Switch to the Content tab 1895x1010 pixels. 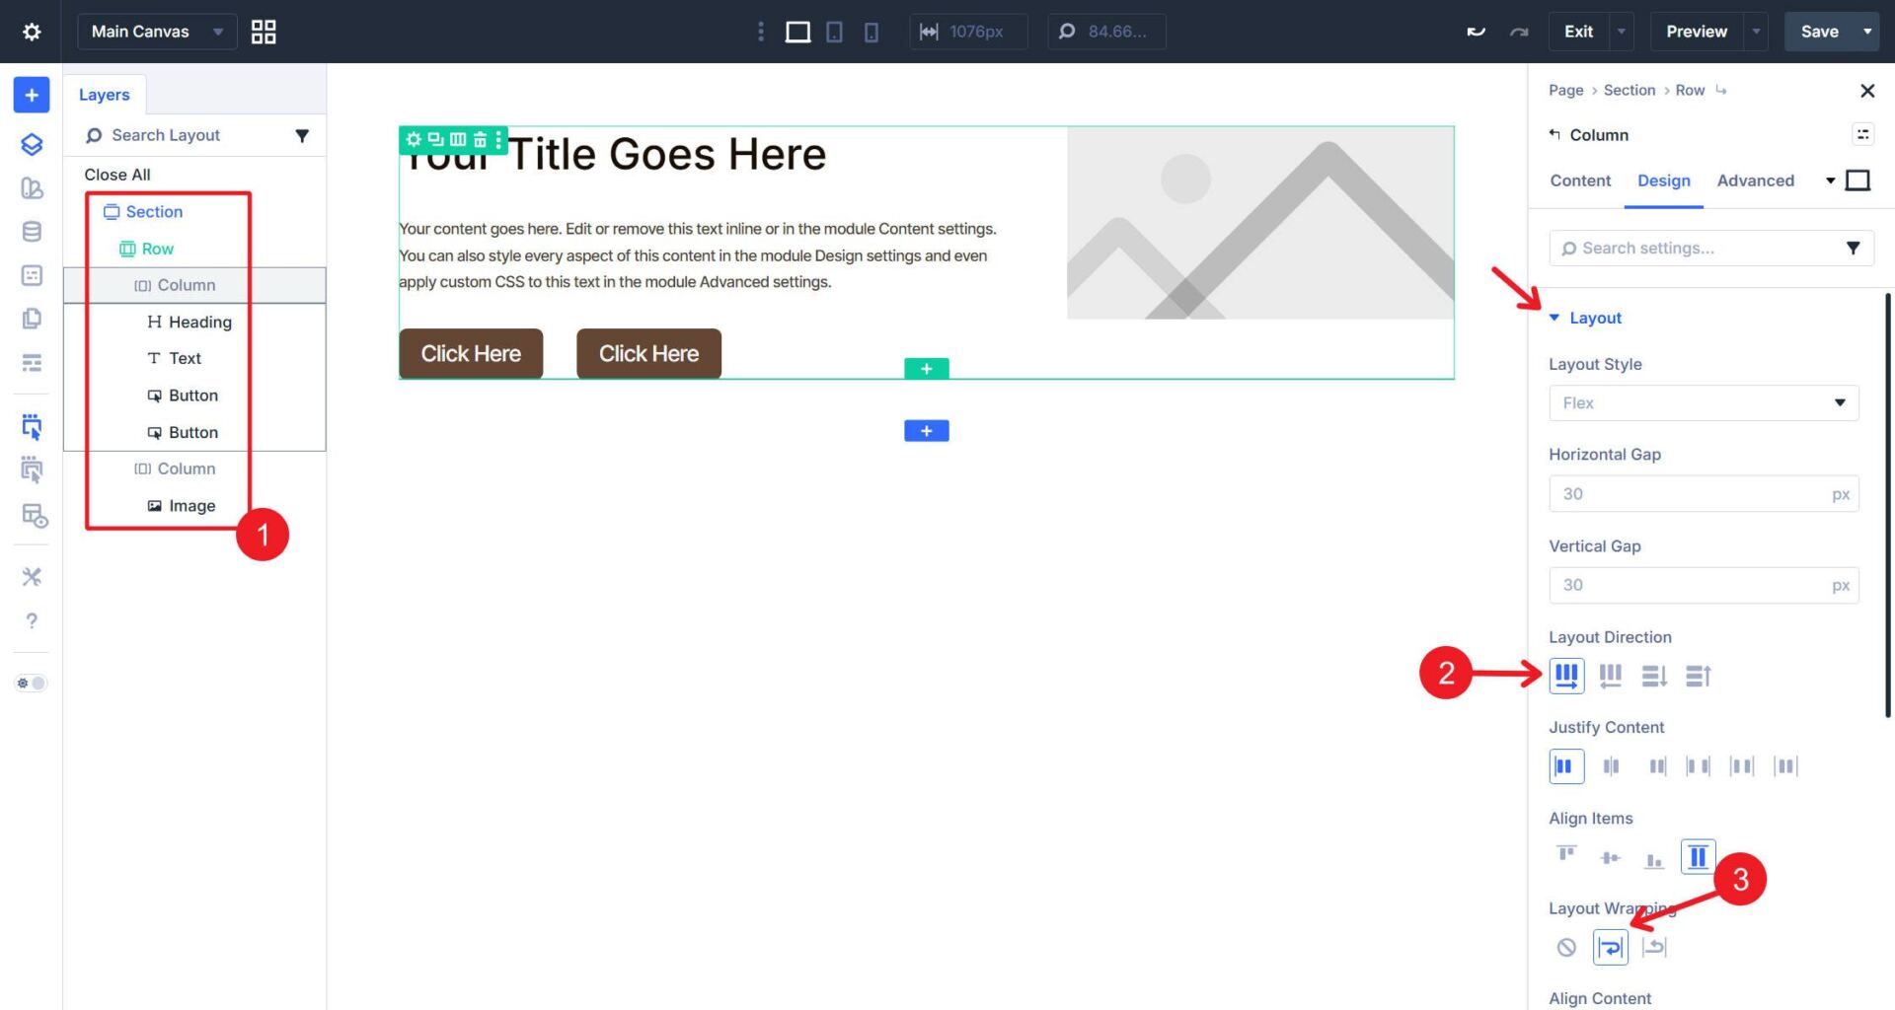point(1579,180)
